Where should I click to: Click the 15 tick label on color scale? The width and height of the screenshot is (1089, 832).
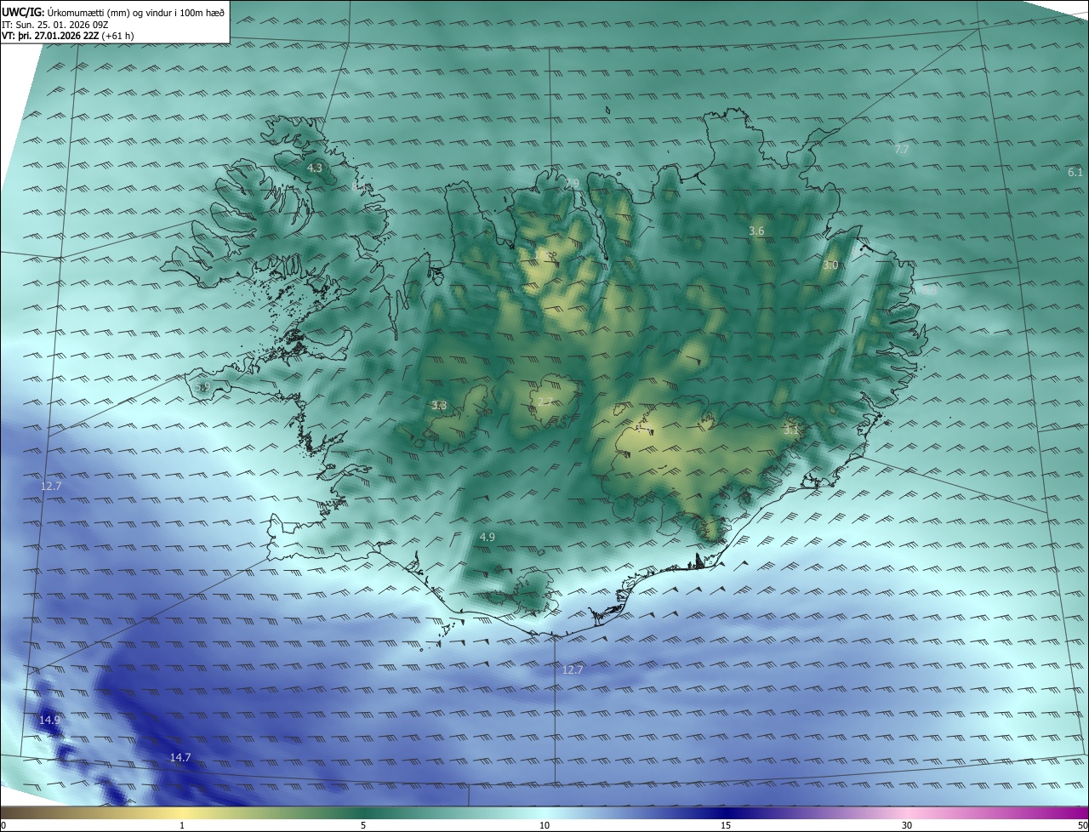click(726, 826)
